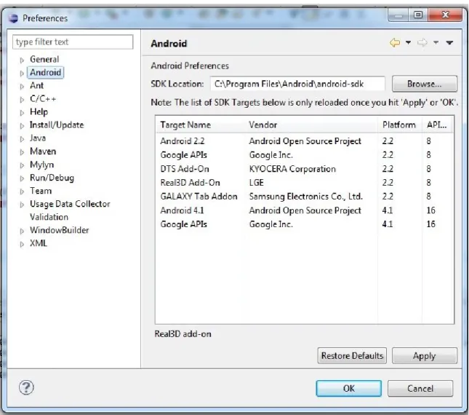Select Android preferences category
Image resolution: width=469 pixels, height=415 pixels.
pos(46,73)
